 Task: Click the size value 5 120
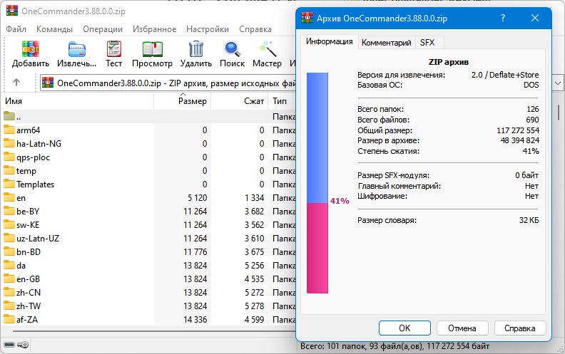pos(197,198)
